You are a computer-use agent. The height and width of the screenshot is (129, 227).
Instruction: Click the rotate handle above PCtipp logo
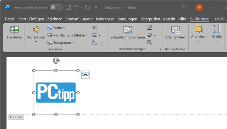(56, 61)
